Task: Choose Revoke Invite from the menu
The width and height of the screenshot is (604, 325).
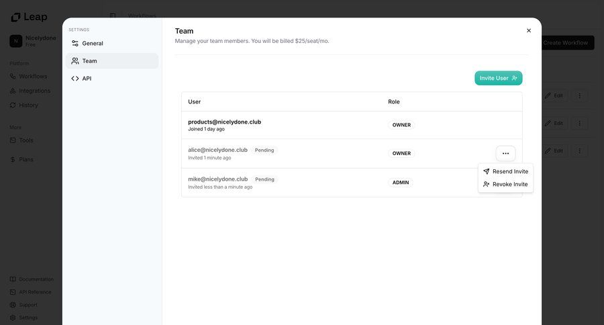Action: (x=505, y=184)
